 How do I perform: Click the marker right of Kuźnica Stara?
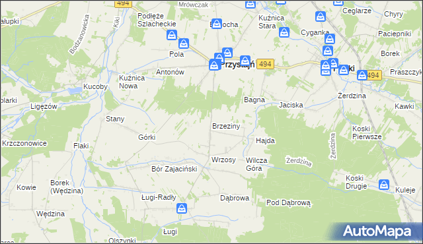point(284,32)
